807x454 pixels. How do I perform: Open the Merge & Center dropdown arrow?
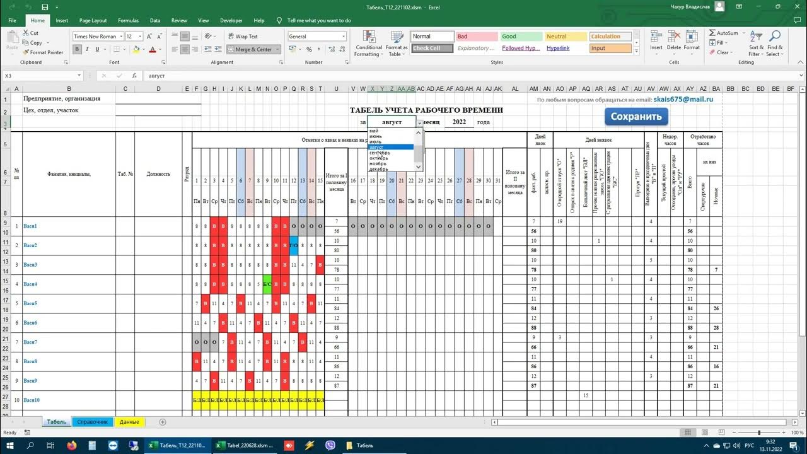[x=278, y=50]
